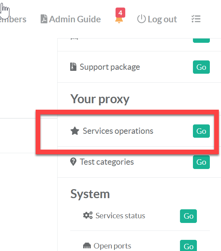Image resolution: width=221 pixels, height=251 pixels.
Task: Click the Your proxy section heading
Action: [x=100, y=99]
